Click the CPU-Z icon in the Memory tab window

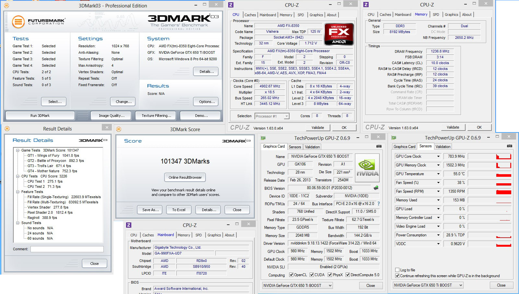366,5
